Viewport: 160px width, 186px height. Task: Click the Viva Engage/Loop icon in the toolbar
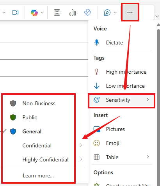(x=87, y=12)
